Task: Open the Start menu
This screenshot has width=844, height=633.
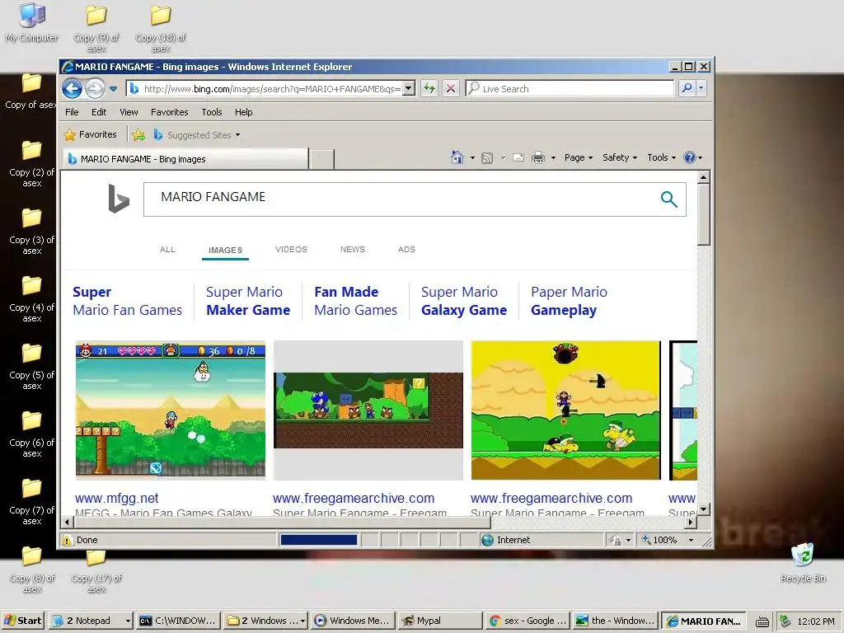Action: [23, 621]
